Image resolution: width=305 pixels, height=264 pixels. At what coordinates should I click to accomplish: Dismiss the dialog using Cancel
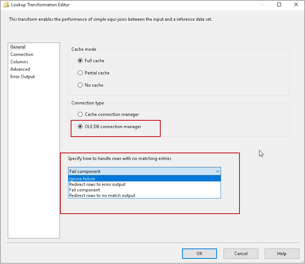coord(241,253)
